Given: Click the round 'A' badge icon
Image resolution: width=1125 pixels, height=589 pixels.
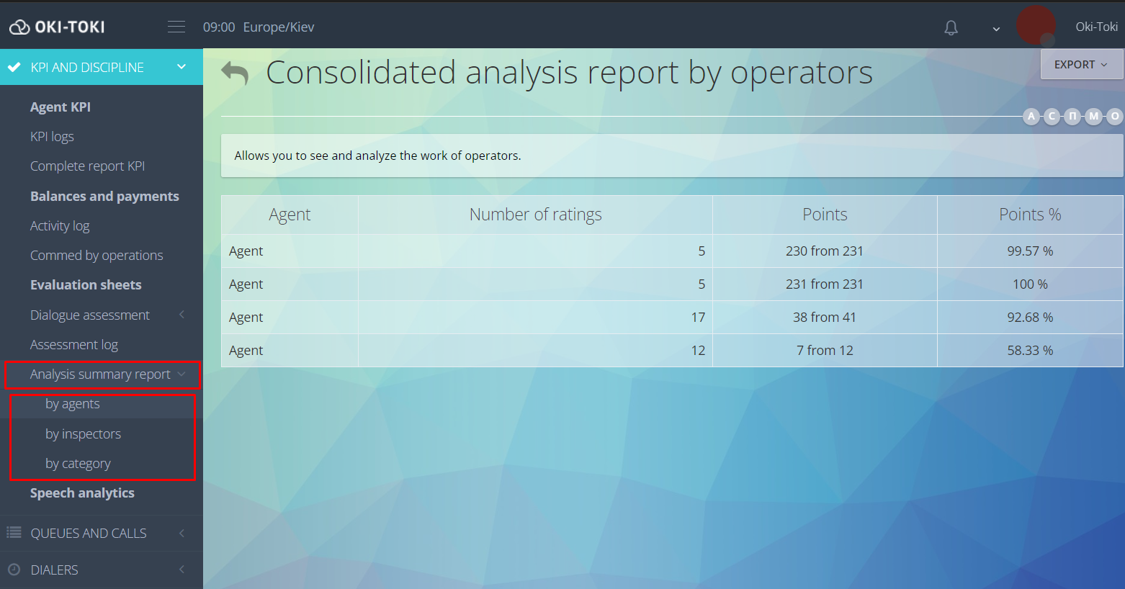Looking at the screenshot, I should coord(1031,116).
